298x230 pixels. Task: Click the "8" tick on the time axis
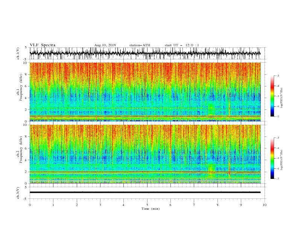coord(217,205)
